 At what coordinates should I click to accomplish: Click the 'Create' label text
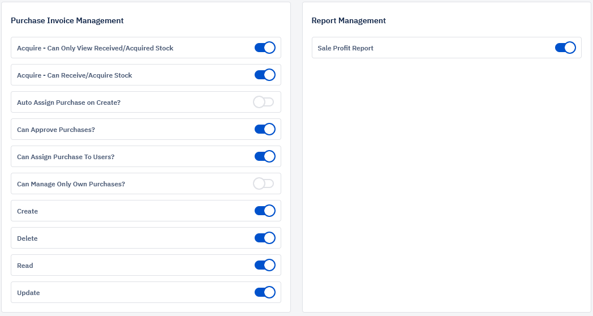[x=27, y=211]
